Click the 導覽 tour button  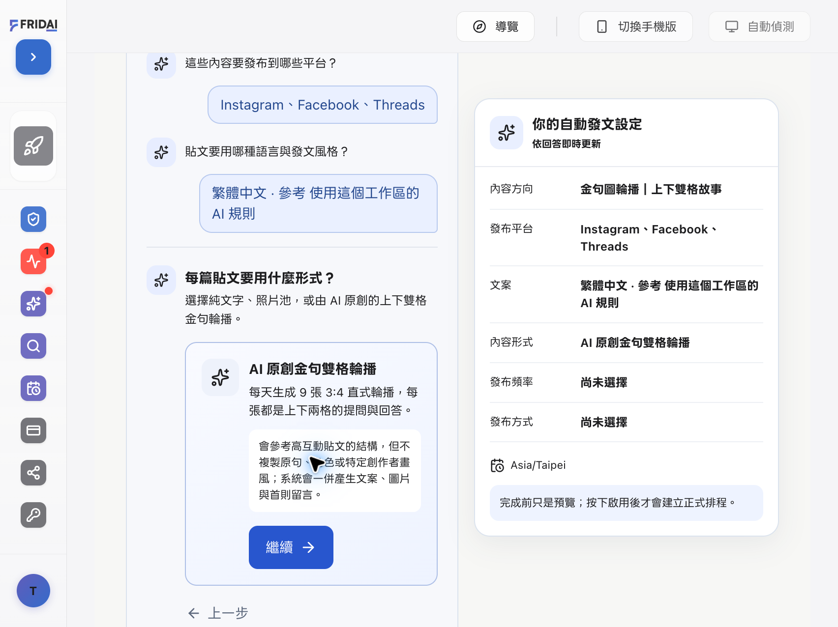495,27
